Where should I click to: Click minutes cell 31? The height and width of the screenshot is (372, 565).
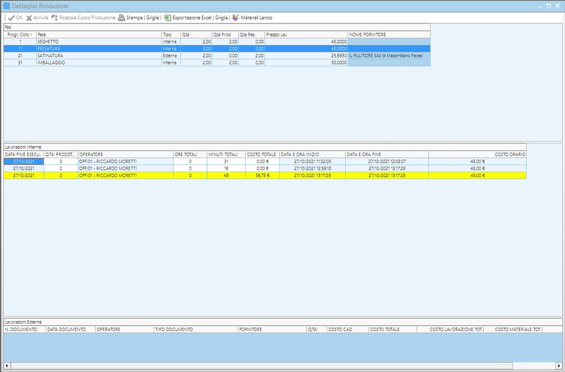pyautogui.click(x=226, y=161)
